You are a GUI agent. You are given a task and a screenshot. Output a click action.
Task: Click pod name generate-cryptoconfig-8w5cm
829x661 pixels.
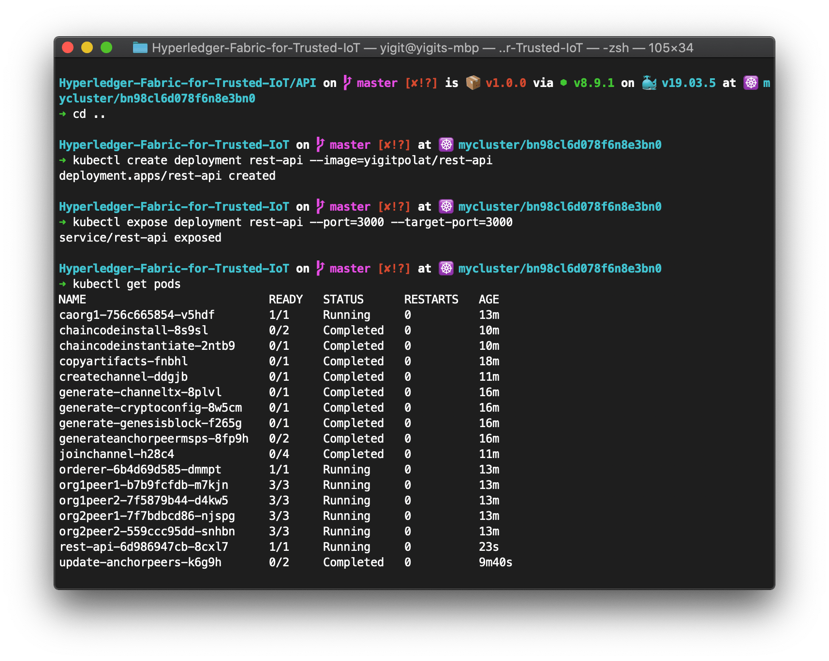(x=150, y=408)
